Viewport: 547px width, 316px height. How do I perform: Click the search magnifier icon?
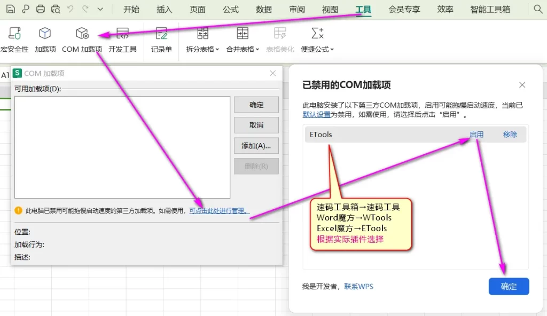(x=538, y=9)
